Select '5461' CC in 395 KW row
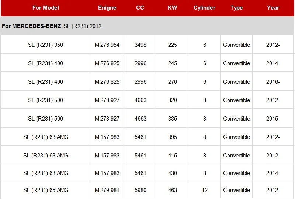Screen dimensions: 295x199 pyautogui.click(x=140, y=137)
